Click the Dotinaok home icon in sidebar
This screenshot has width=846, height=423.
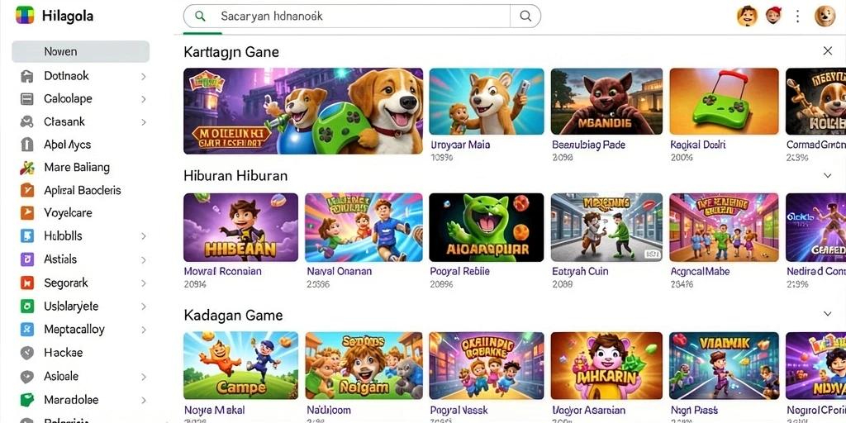click(26, 76)
